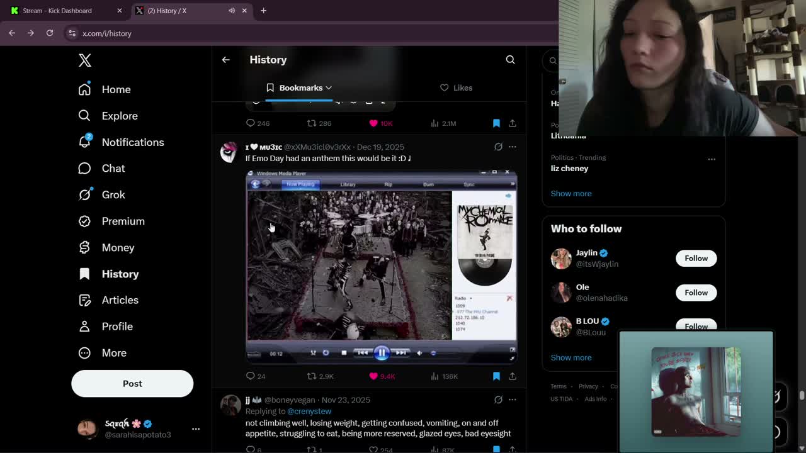Remove bookmark from the Emo Day post
The width and height of the screenshot is (806, 453).
[496, 376]
